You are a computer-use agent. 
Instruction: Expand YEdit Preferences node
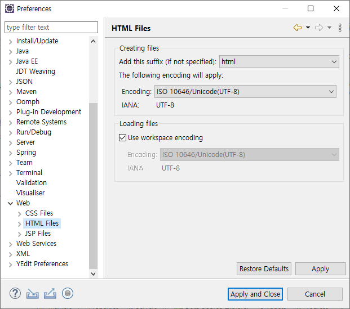click(x=10, y=265)
